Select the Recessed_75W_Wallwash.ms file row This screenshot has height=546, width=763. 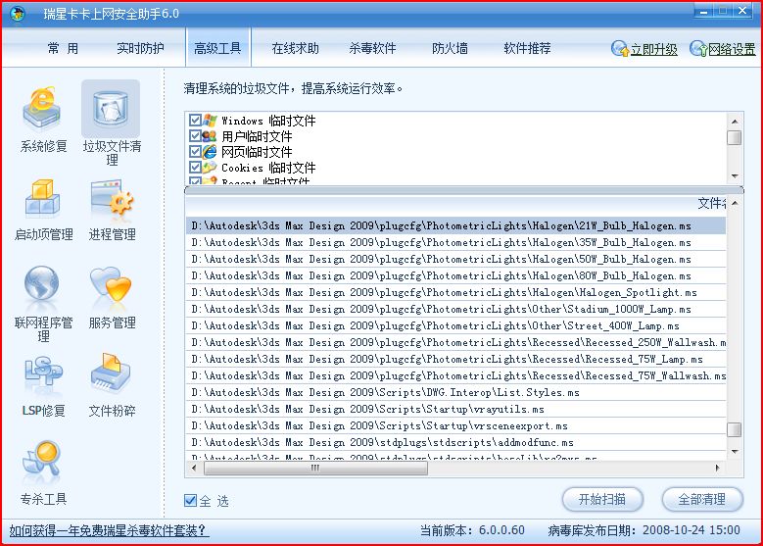(456, 375)
